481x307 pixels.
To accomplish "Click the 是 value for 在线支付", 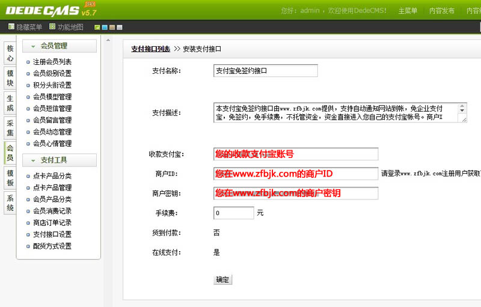I will [216, 252].
